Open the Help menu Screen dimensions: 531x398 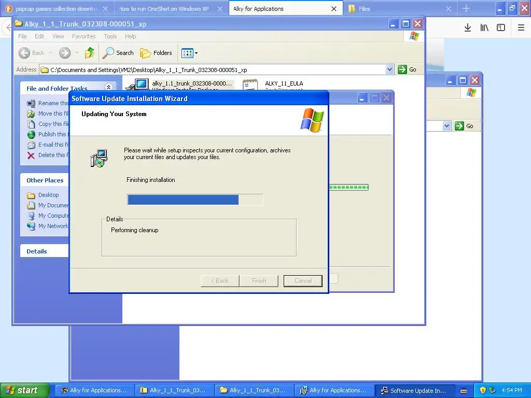pos(130,36)
